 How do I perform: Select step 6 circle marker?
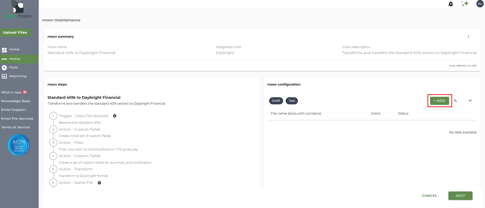tap(53, 183)
